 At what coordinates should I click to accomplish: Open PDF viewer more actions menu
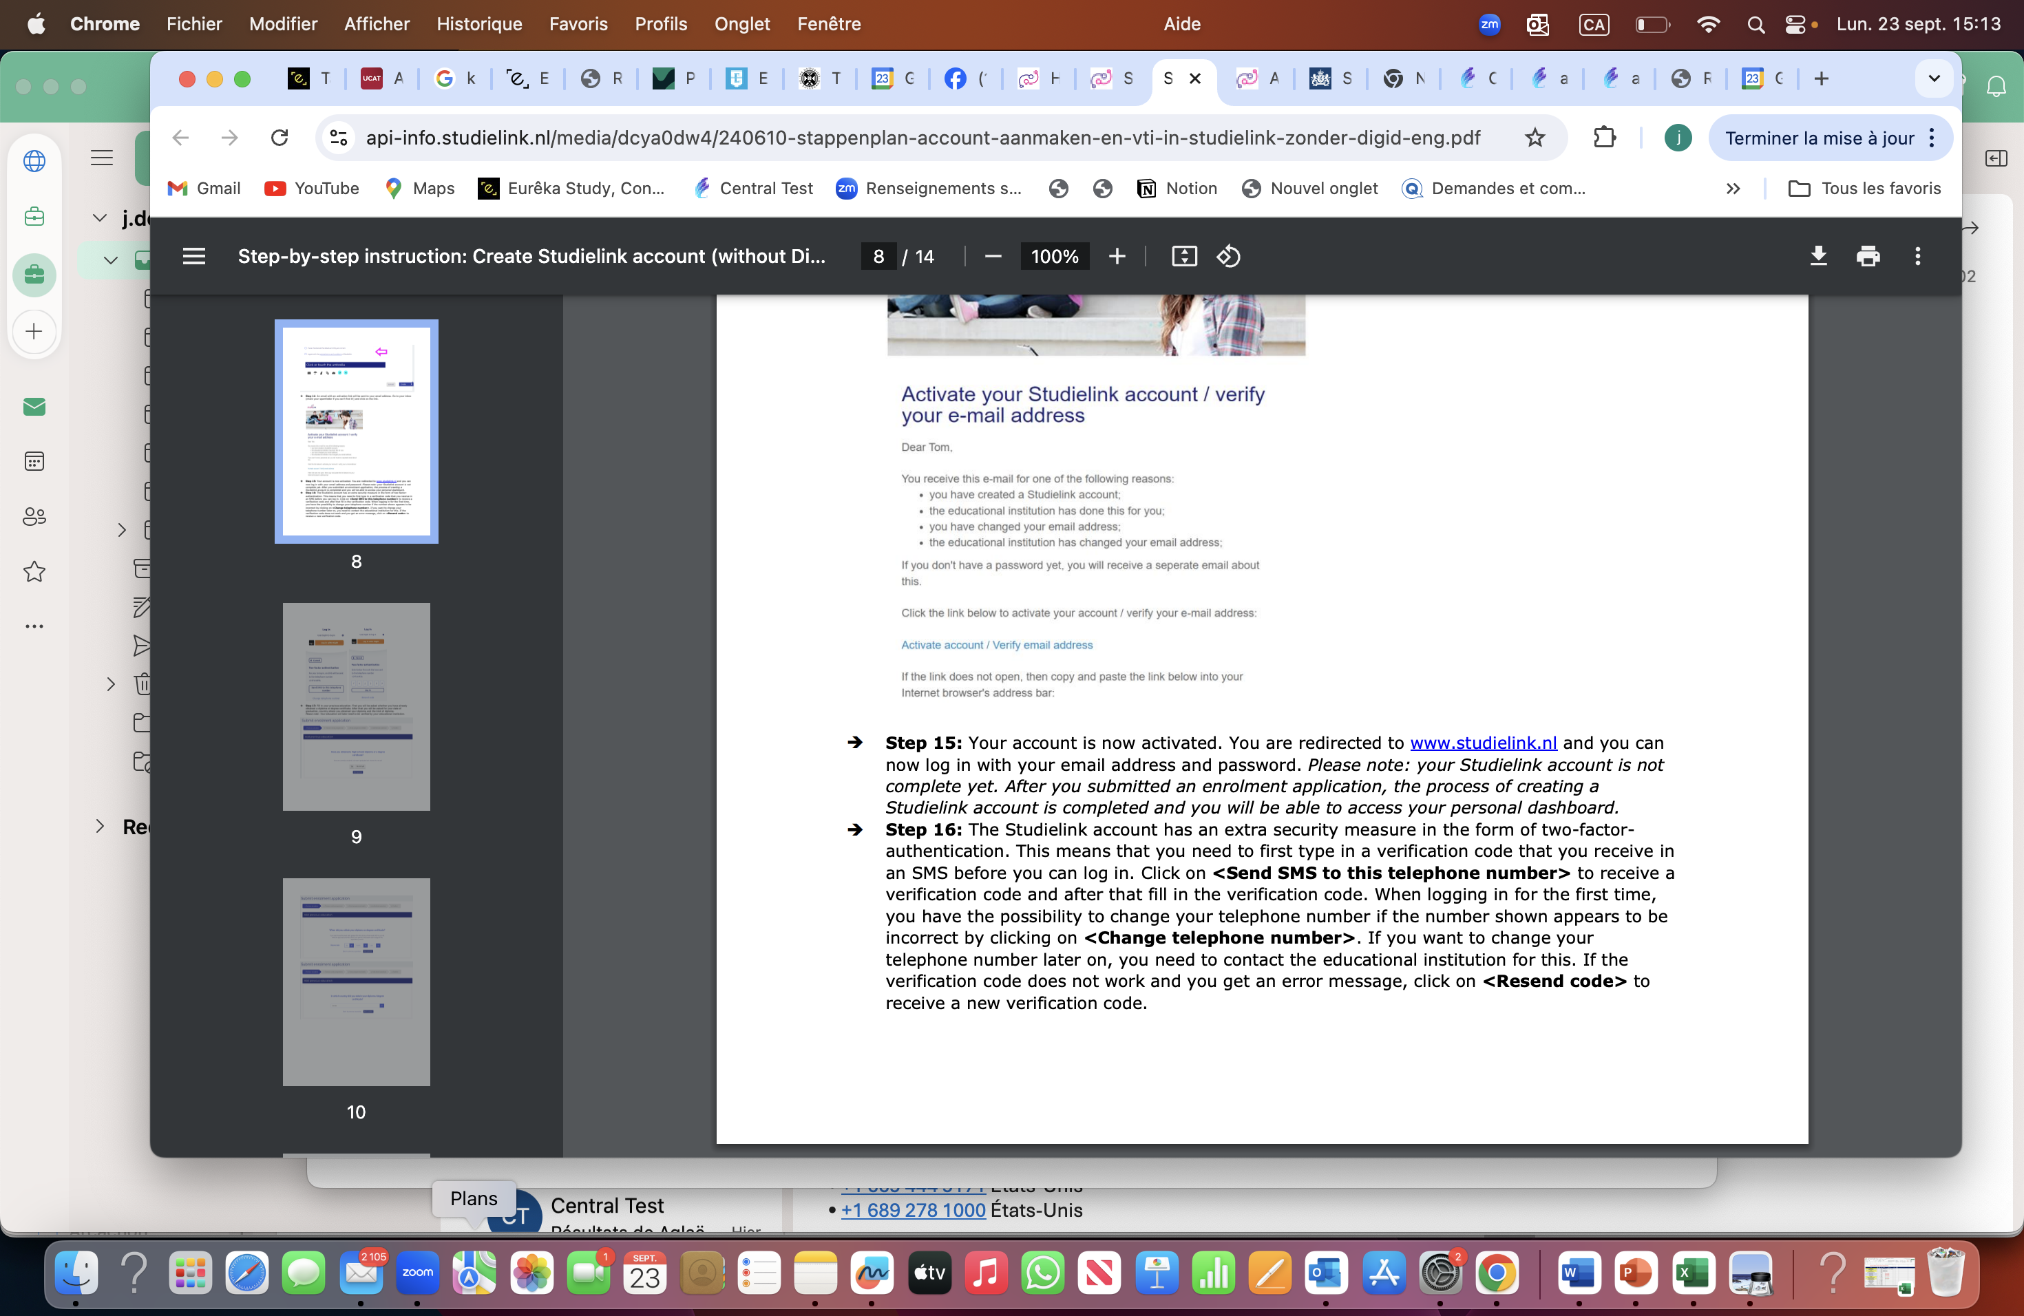coord(1918,256)
